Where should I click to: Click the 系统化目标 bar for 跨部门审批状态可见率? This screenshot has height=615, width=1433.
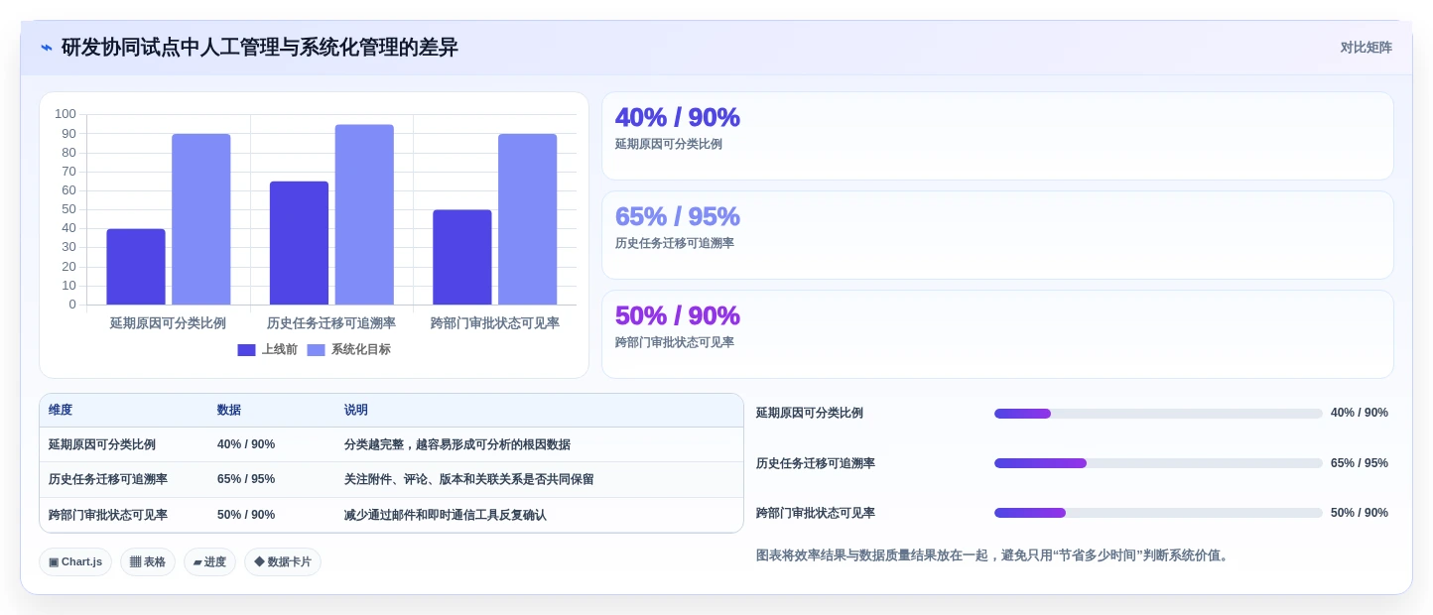[528, 219]
